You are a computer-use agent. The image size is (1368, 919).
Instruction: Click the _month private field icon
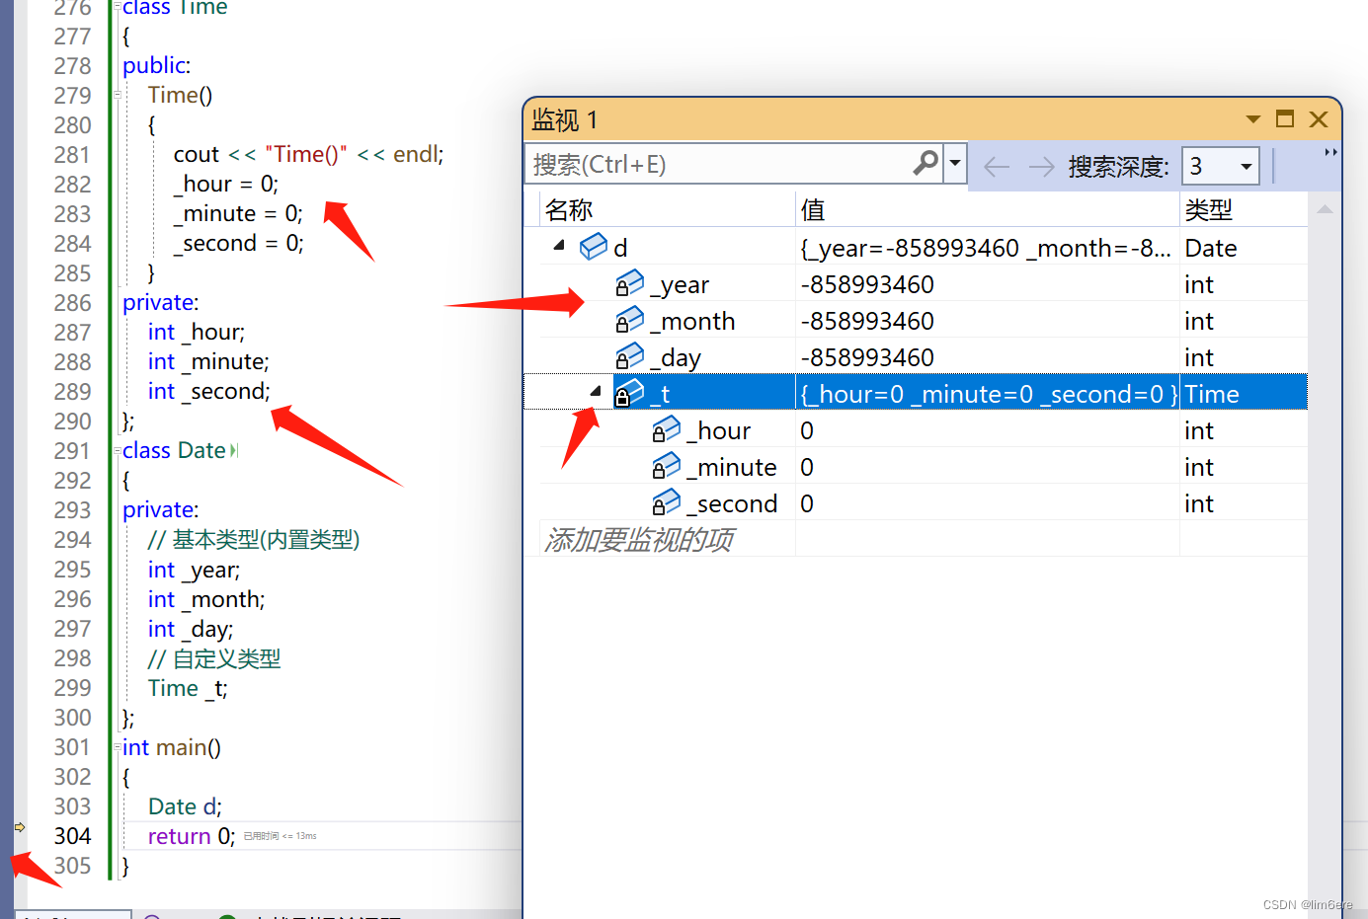point(629,321)
